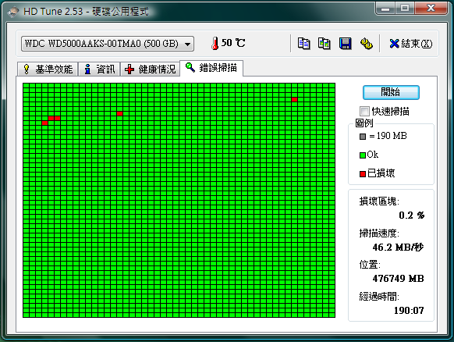Click the 結束 exit button
Screen dimensions: 454x342
[411, 44]
